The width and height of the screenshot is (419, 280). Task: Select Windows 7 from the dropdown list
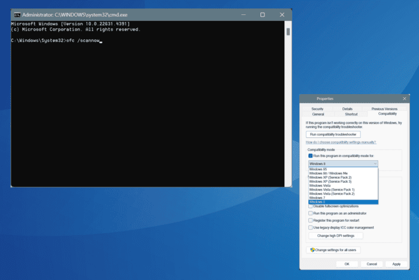click(317, 198)
